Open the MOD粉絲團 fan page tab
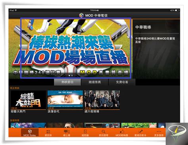 click(x=122, y=133)
